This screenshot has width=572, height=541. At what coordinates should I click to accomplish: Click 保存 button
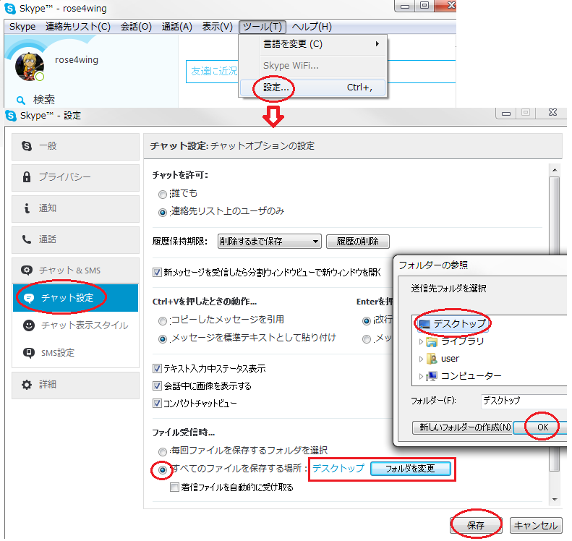point(476,526)
